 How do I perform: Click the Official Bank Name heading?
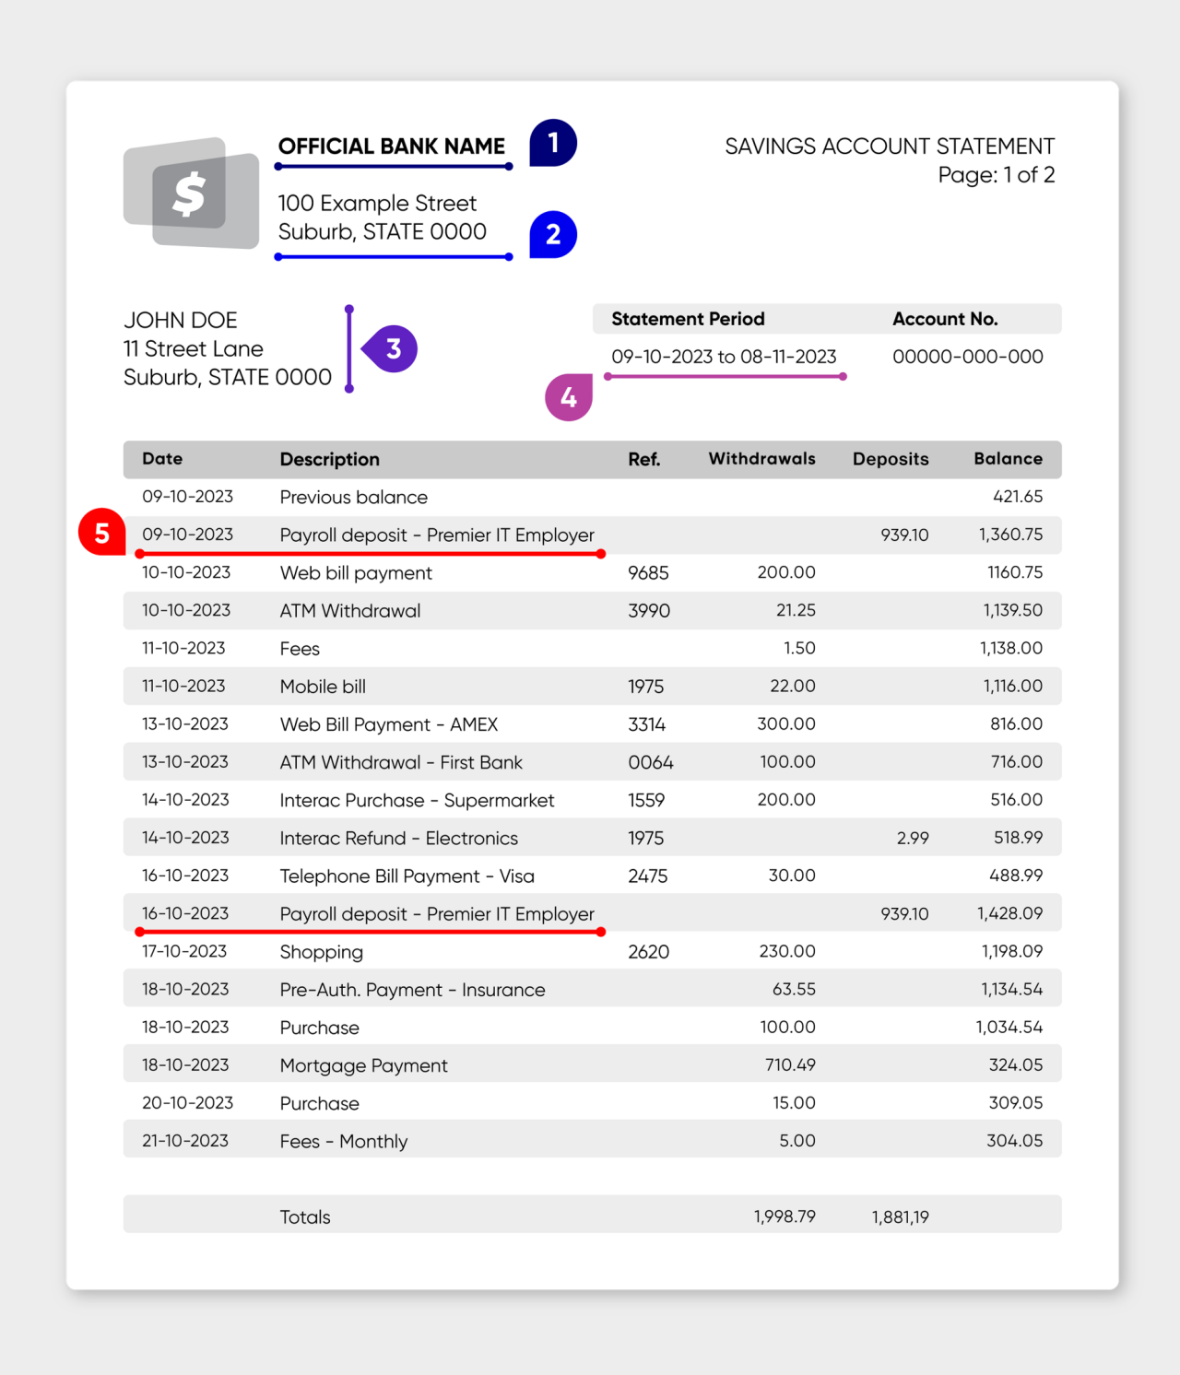[392, 147]
